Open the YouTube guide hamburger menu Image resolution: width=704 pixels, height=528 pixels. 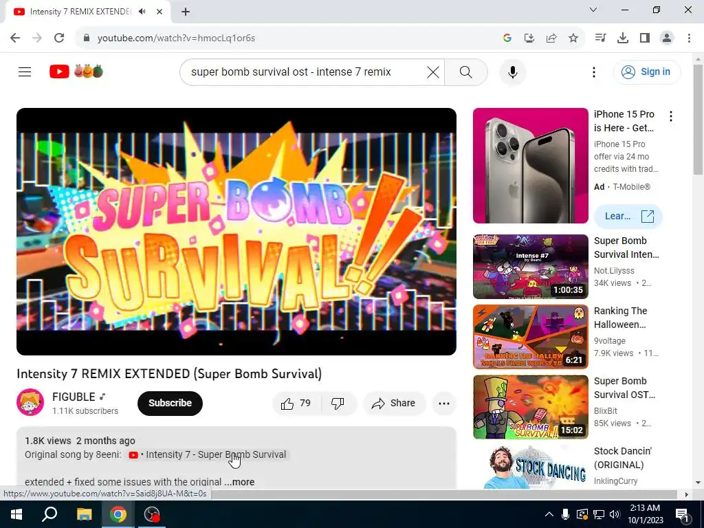point(25,71)
